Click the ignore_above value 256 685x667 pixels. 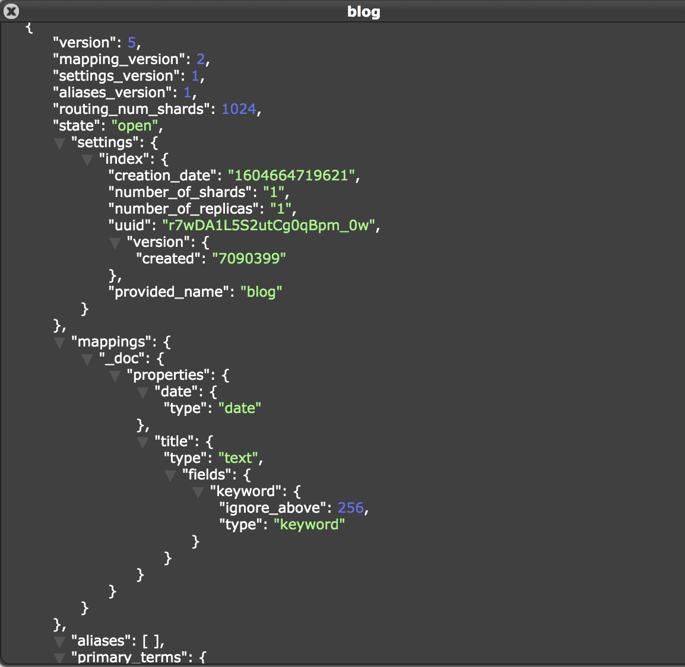[350, 508]
